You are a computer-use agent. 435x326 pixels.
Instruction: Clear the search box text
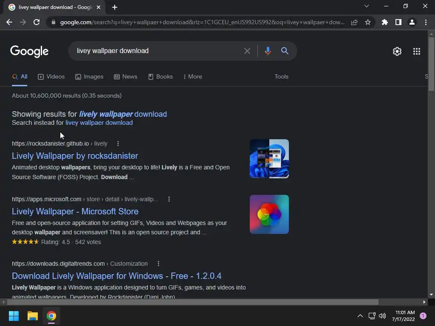click(x=247, y=51)
